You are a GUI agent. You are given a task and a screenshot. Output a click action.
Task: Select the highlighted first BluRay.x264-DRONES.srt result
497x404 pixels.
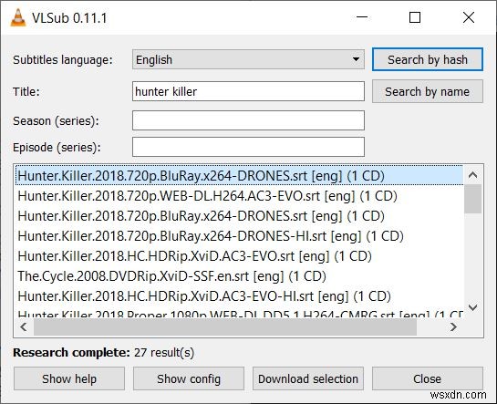pyautogui.click(x=240, y=175)
